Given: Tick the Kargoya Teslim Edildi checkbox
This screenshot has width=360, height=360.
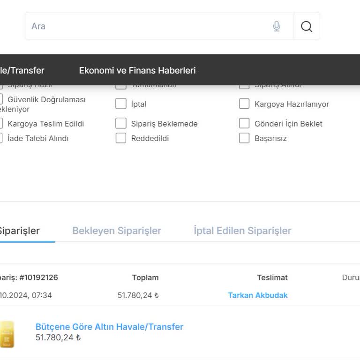Looking at the screenshot, I should 1,123.
